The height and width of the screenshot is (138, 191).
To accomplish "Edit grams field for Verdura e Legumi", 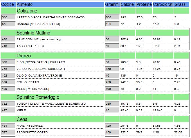I will [x=112, y=69].
